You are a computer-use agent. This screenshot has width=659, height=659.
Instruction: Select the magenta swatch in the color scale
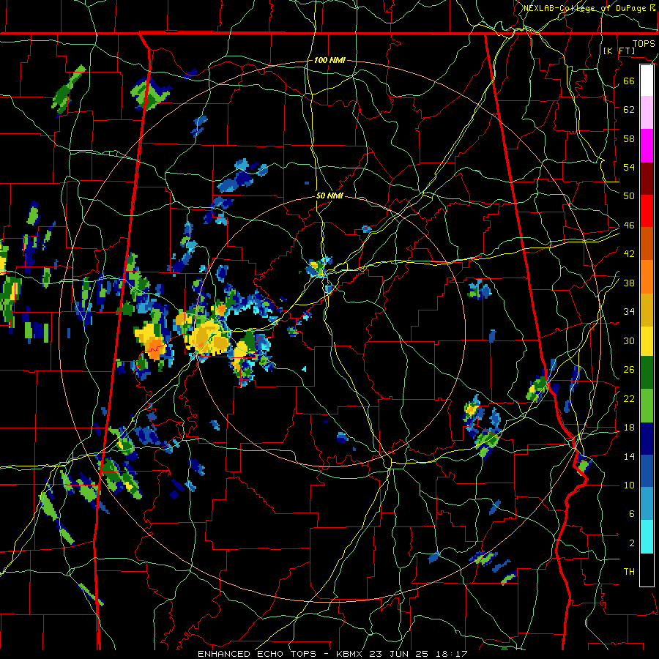click(x=647, y=146)
